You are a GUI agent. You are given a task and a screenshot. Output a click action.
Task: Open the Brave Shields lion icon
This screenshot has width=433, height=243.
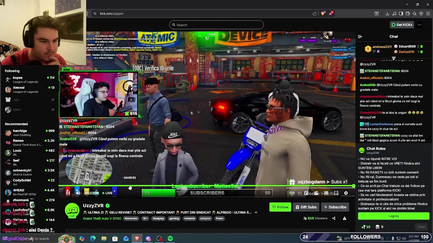323,13
